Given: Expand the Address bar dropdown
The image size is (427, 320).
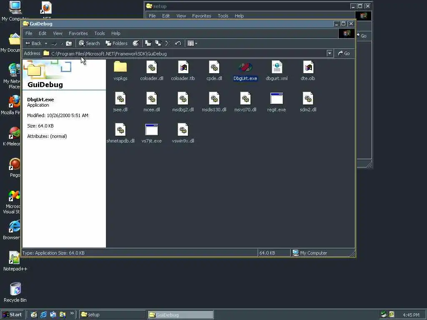Looking at the screenshot, I should pyautogui.click(x=329, y=53).
